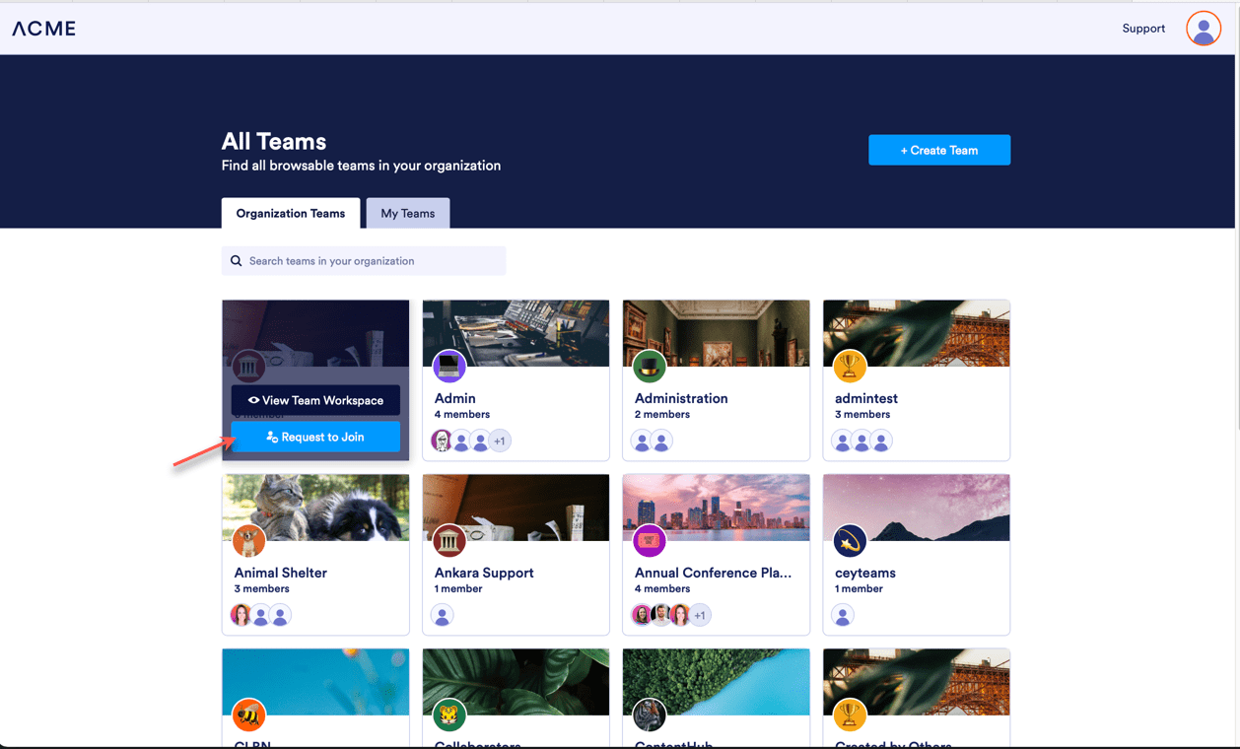Open the Administration team name
The height and width of the screenshot is (749, 1240).
tap(681, 398)
